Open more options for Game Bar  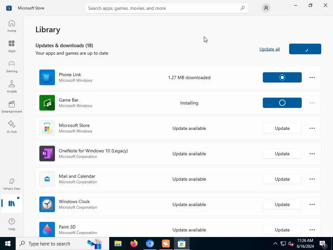pyautogui.click(x=312, y=103)
